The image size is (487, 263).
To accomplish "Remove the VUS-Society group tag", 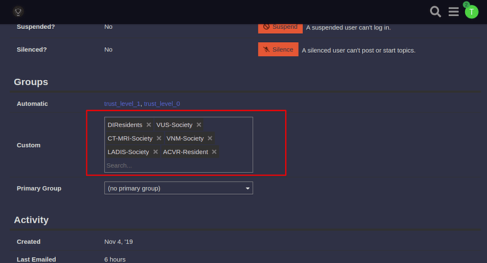I will [199, 124].
